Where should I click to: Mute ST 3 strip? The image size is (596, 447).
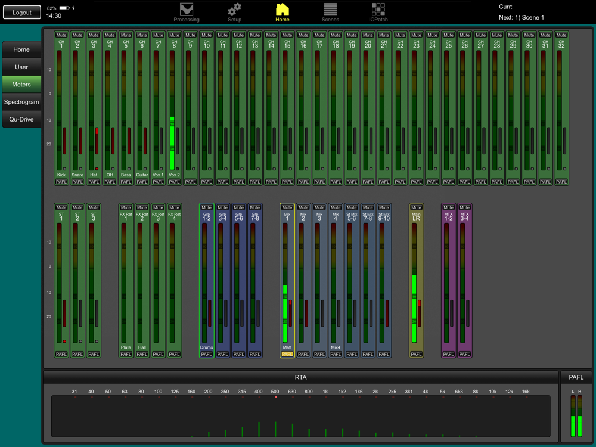(x=94, y=207)
